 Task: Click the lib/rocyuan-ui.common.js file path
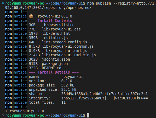[x=68, y=46]
